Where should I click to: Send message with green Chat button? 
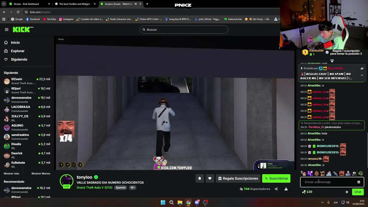358,192
